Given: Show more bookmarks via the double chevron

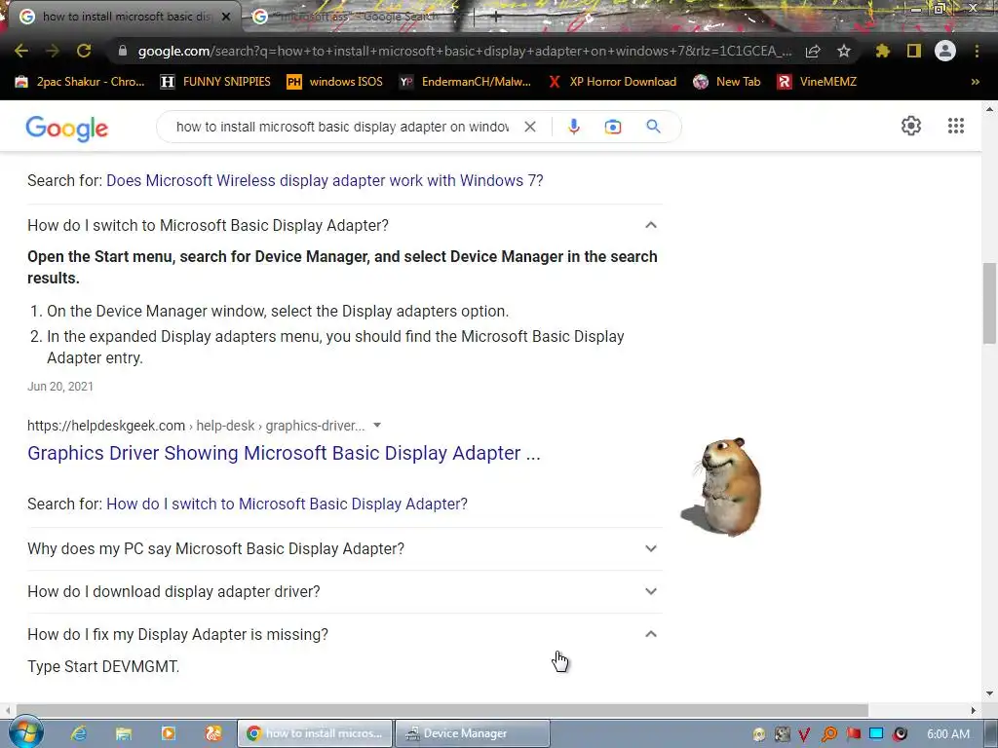Looking at the screenshot, I should pyautogui.click(x=975, y=82).
